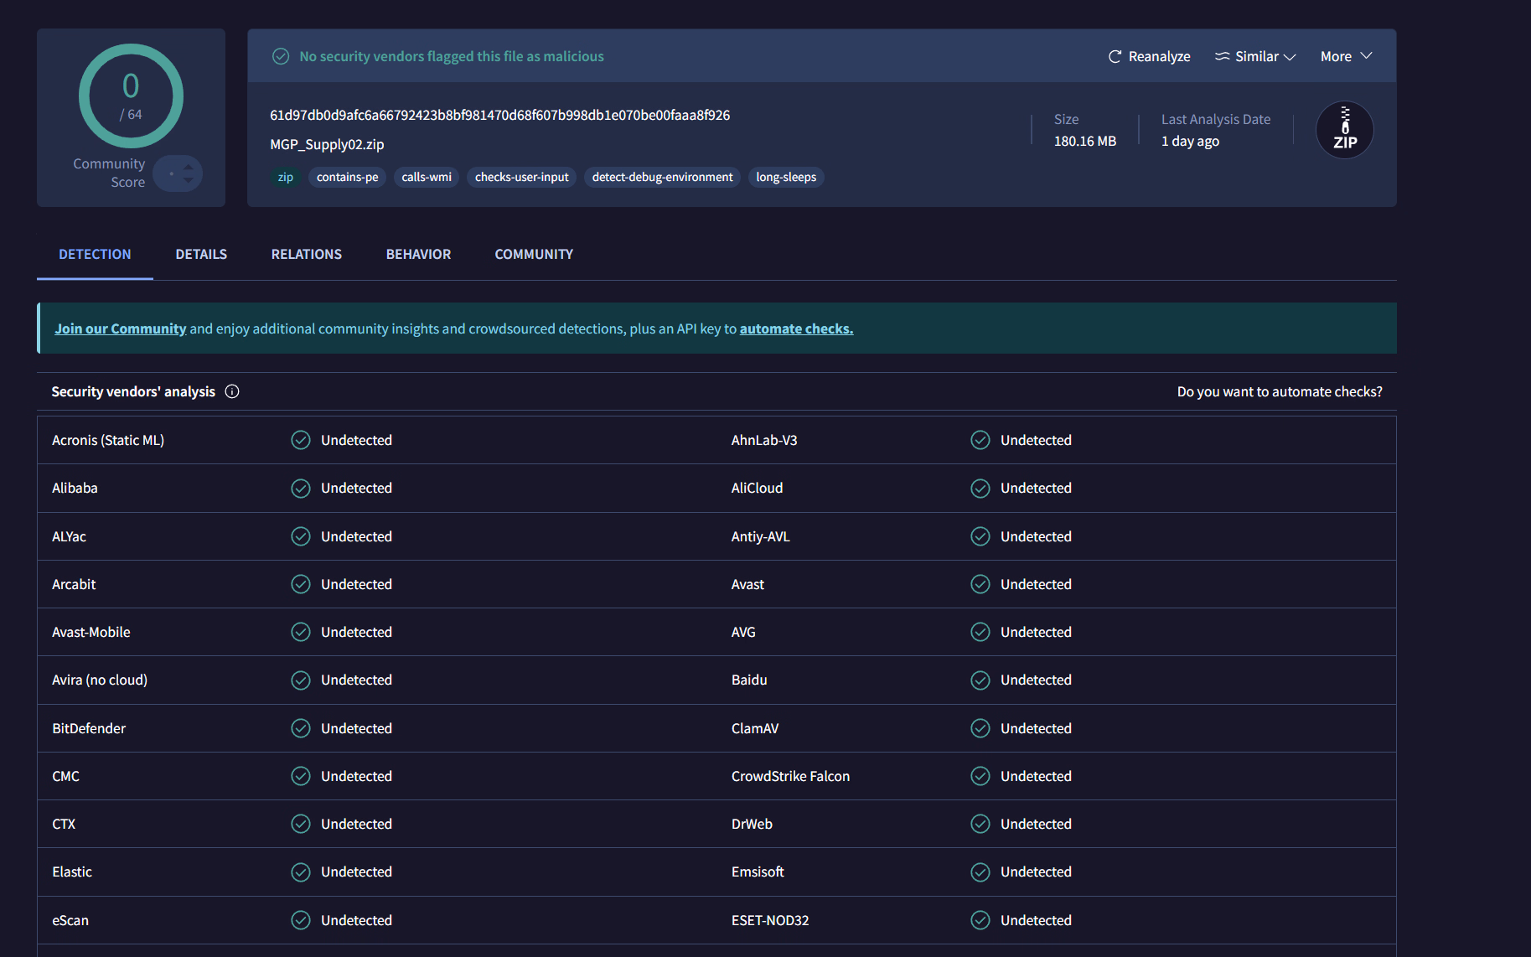
Task: Open the BEHAVIOR tab
Action: (x=418, y=254)
